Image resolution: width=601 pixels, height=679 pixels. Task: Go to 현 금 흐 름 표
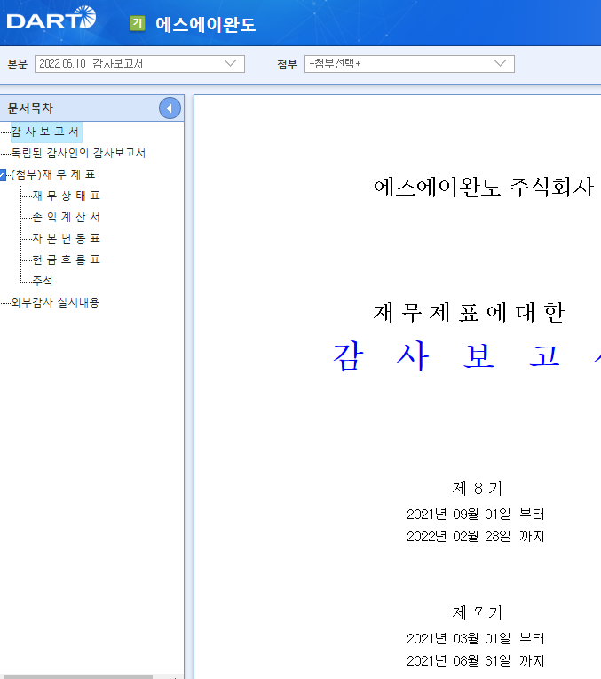coord(67,260)
